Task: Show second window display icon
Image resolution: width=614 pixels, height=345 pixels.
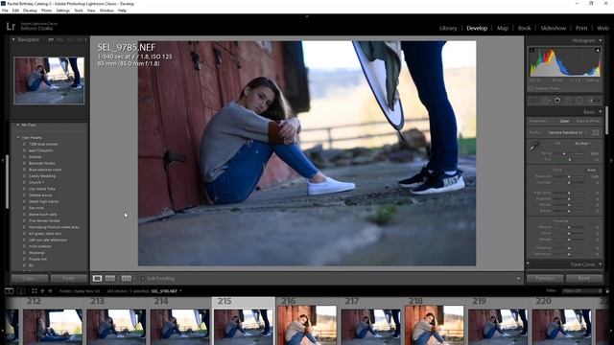Action: (21, 291)
